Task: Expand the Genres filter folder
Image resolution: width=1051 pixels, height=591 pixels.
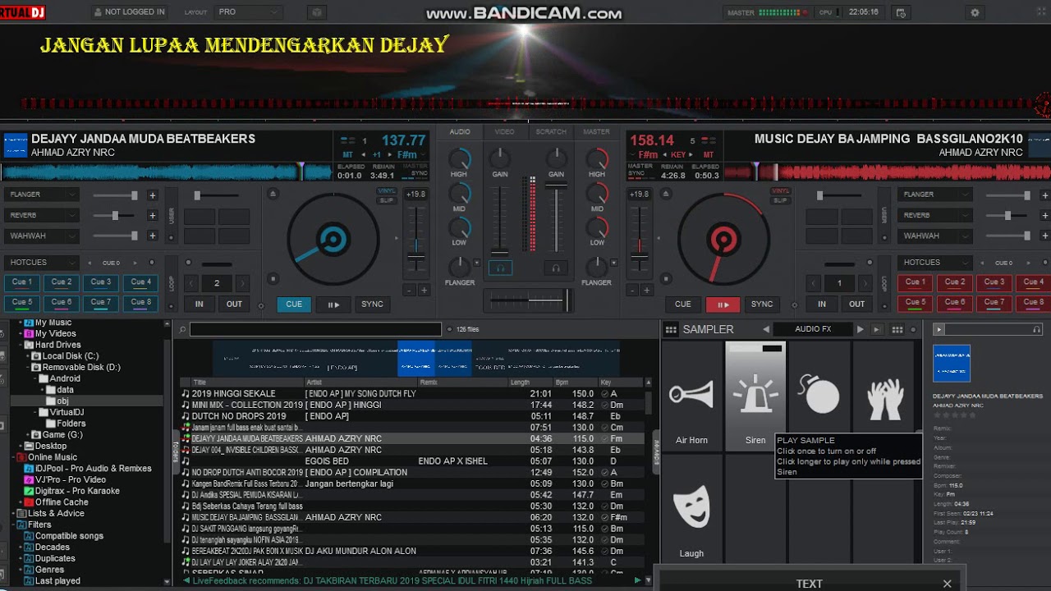Action: [x=19, y=570]
